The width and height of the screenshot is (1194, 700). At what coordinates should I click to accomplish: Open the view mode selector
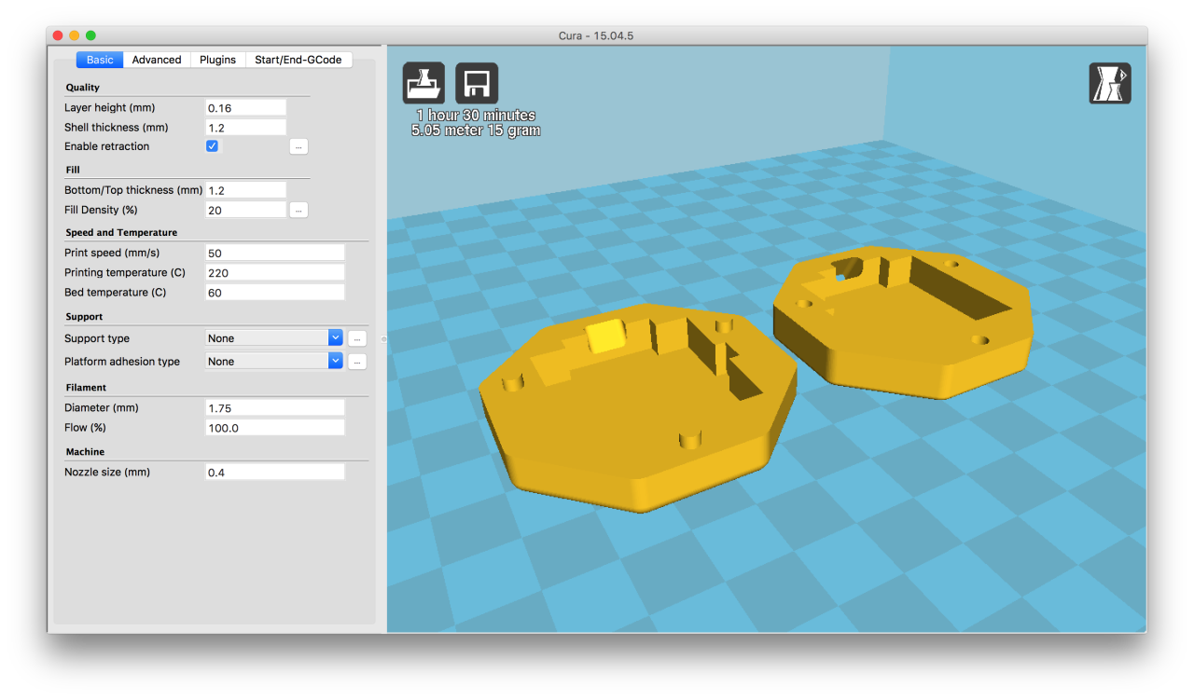coord(1109,82)
